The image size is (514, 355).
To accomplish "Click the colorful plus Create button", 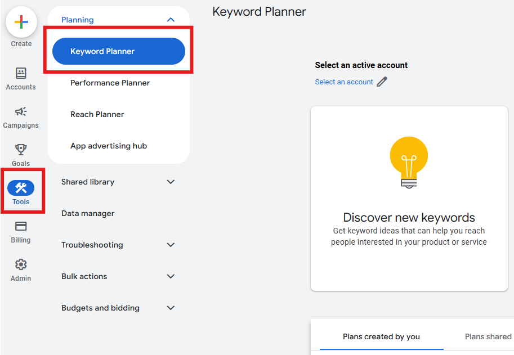I will point(21,22).
